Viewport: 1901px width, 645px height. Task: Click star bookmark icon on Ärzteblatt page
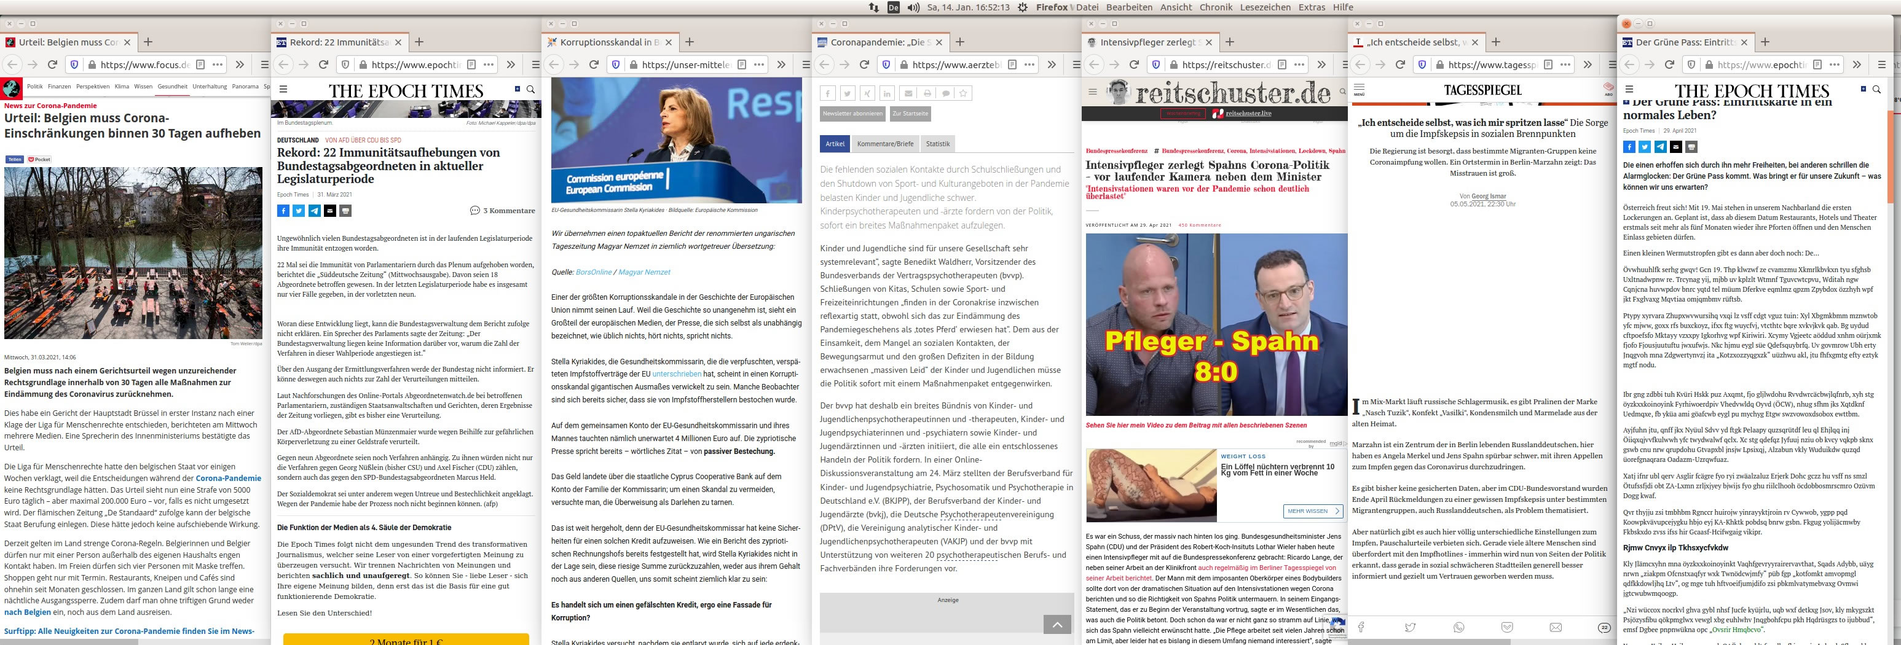tap(963, 93)
